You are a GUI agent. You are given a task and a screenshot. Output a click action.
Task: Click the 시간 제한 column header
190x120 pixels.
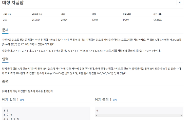[7, 14]
